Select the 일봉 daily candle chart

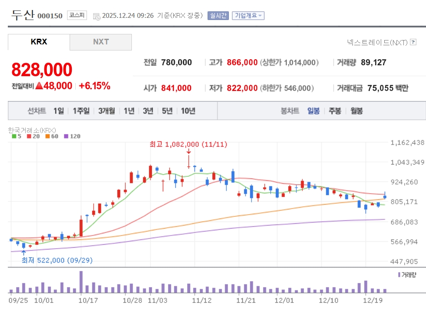313,111
